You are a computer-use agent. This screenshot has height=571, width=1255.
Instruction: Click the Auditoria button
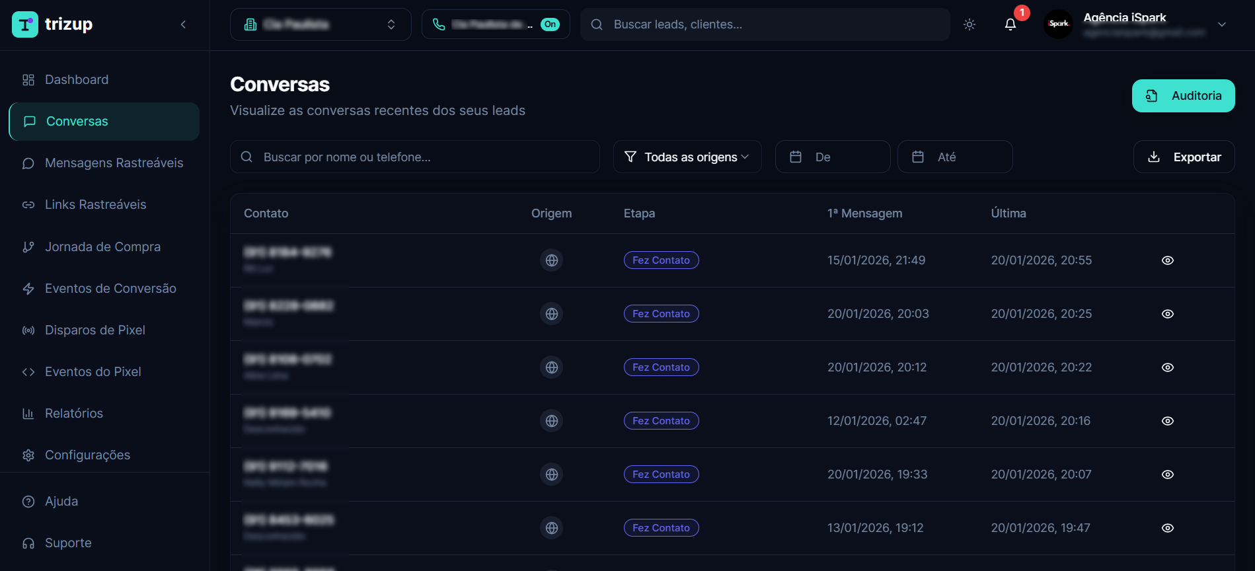tap(1183, 96)
